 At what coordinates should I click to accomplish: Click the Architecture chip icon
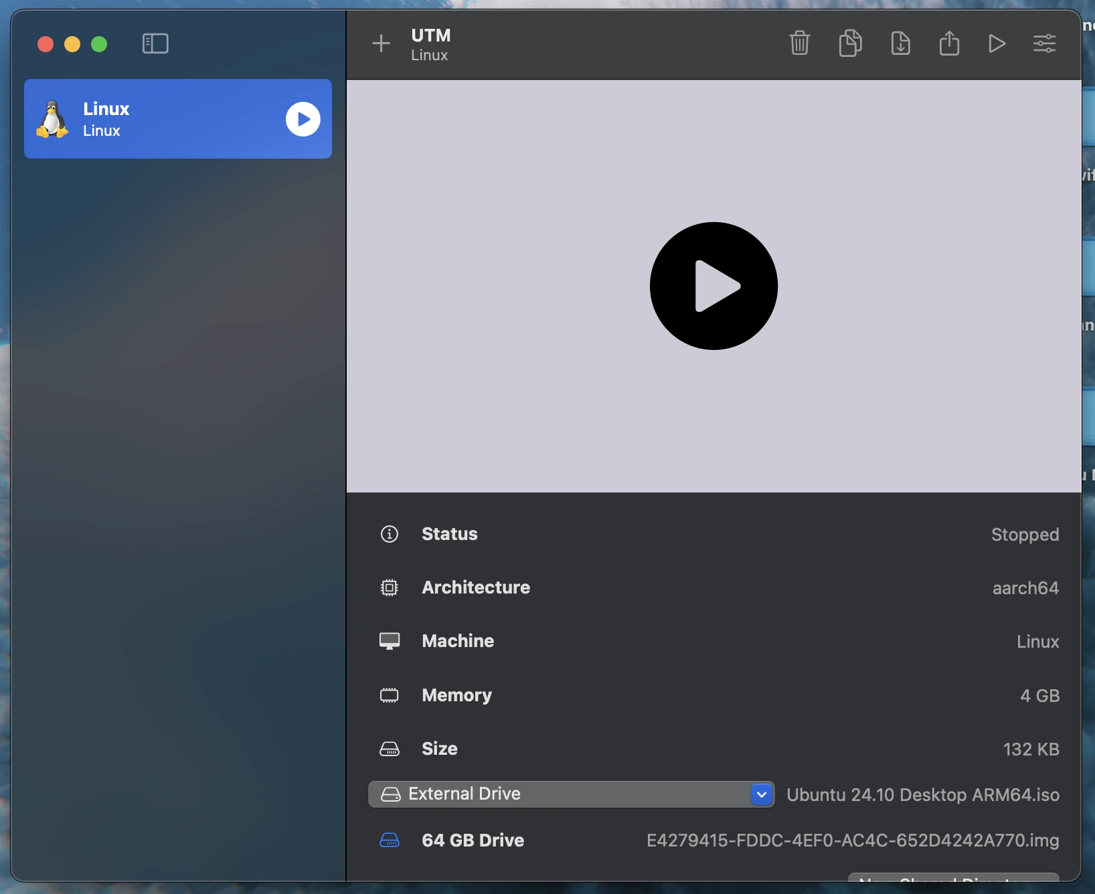[x=390, y=588]
